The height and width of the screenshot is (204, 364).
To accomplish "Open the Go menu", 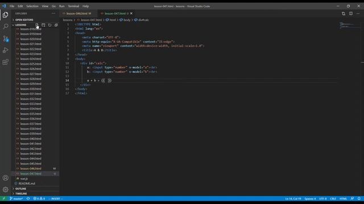I will tap(53, 6).
